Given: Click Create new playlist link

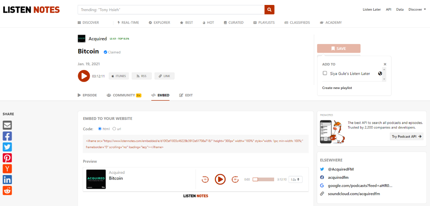Looking at the screenshot, I should [x=337, y=88].
